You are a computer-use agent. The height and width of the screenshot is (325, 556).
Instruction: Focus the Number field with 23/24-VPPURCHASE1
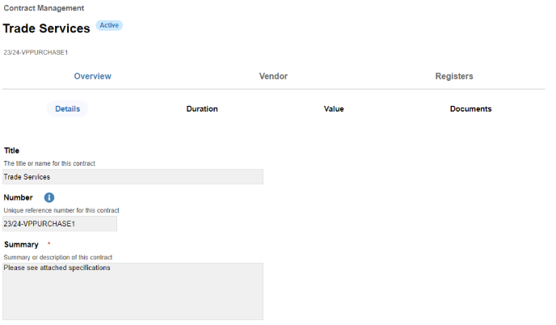pos(60,223)
